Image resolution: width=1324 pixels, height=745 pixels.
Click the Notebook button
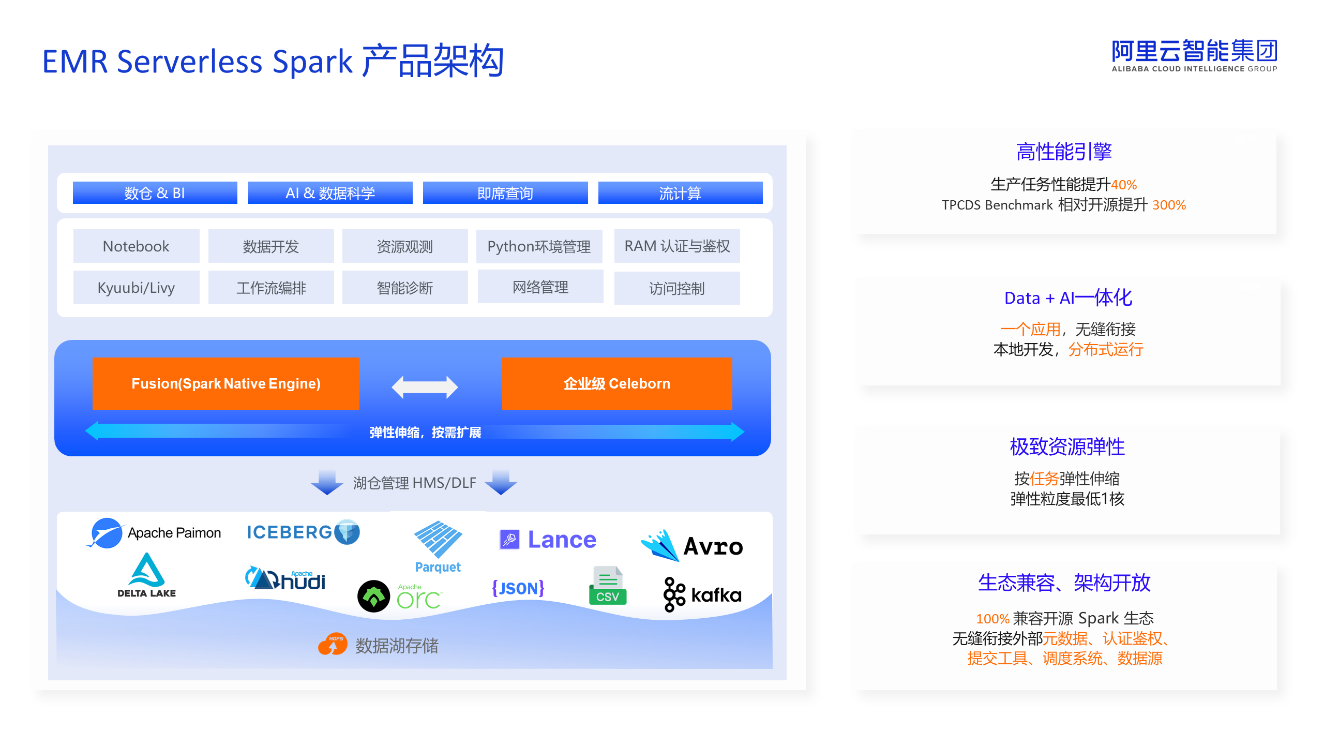tap(136, 246)
